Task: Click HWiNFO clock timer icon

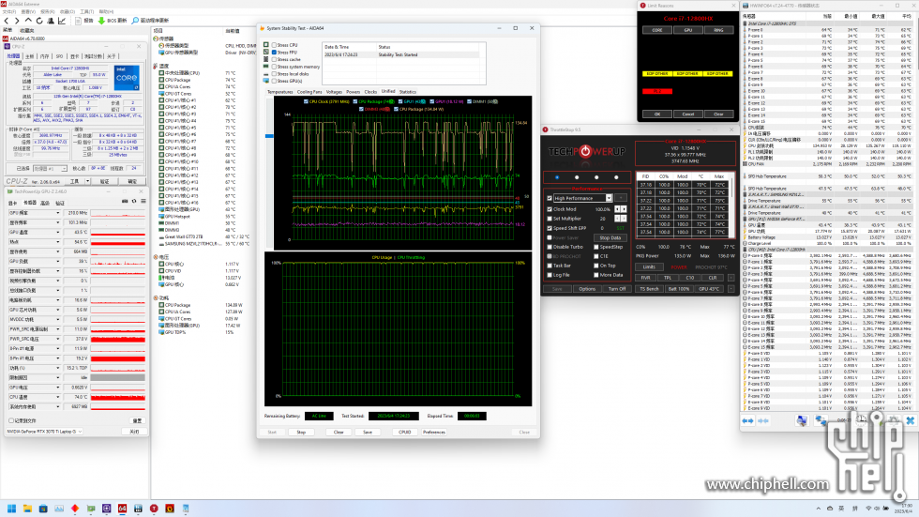Action: [x=861, y=419]
